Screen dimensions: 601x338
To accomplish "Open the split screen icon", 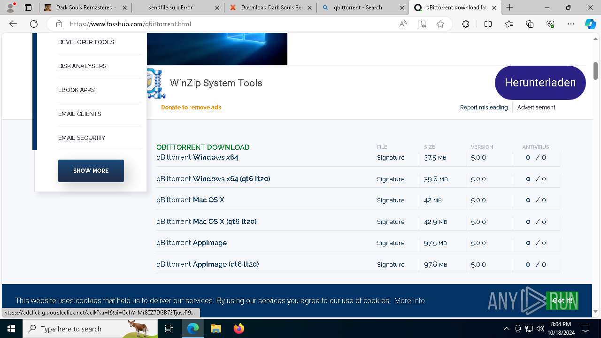I will coord(488,24).
